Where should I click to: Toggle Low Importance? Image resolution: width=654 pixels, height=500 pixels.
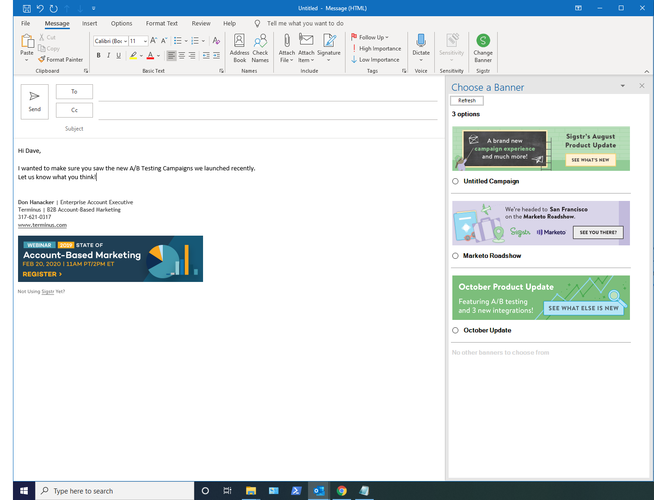(x=376, y=60)
